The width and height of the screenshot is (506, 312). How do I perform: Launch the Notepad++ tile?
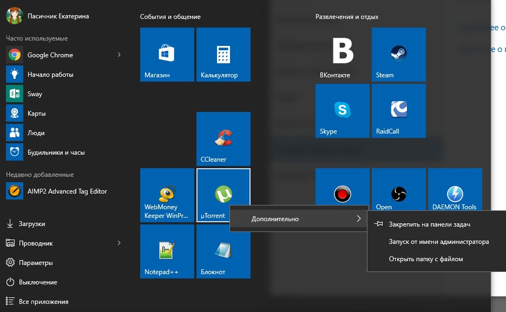167,251
